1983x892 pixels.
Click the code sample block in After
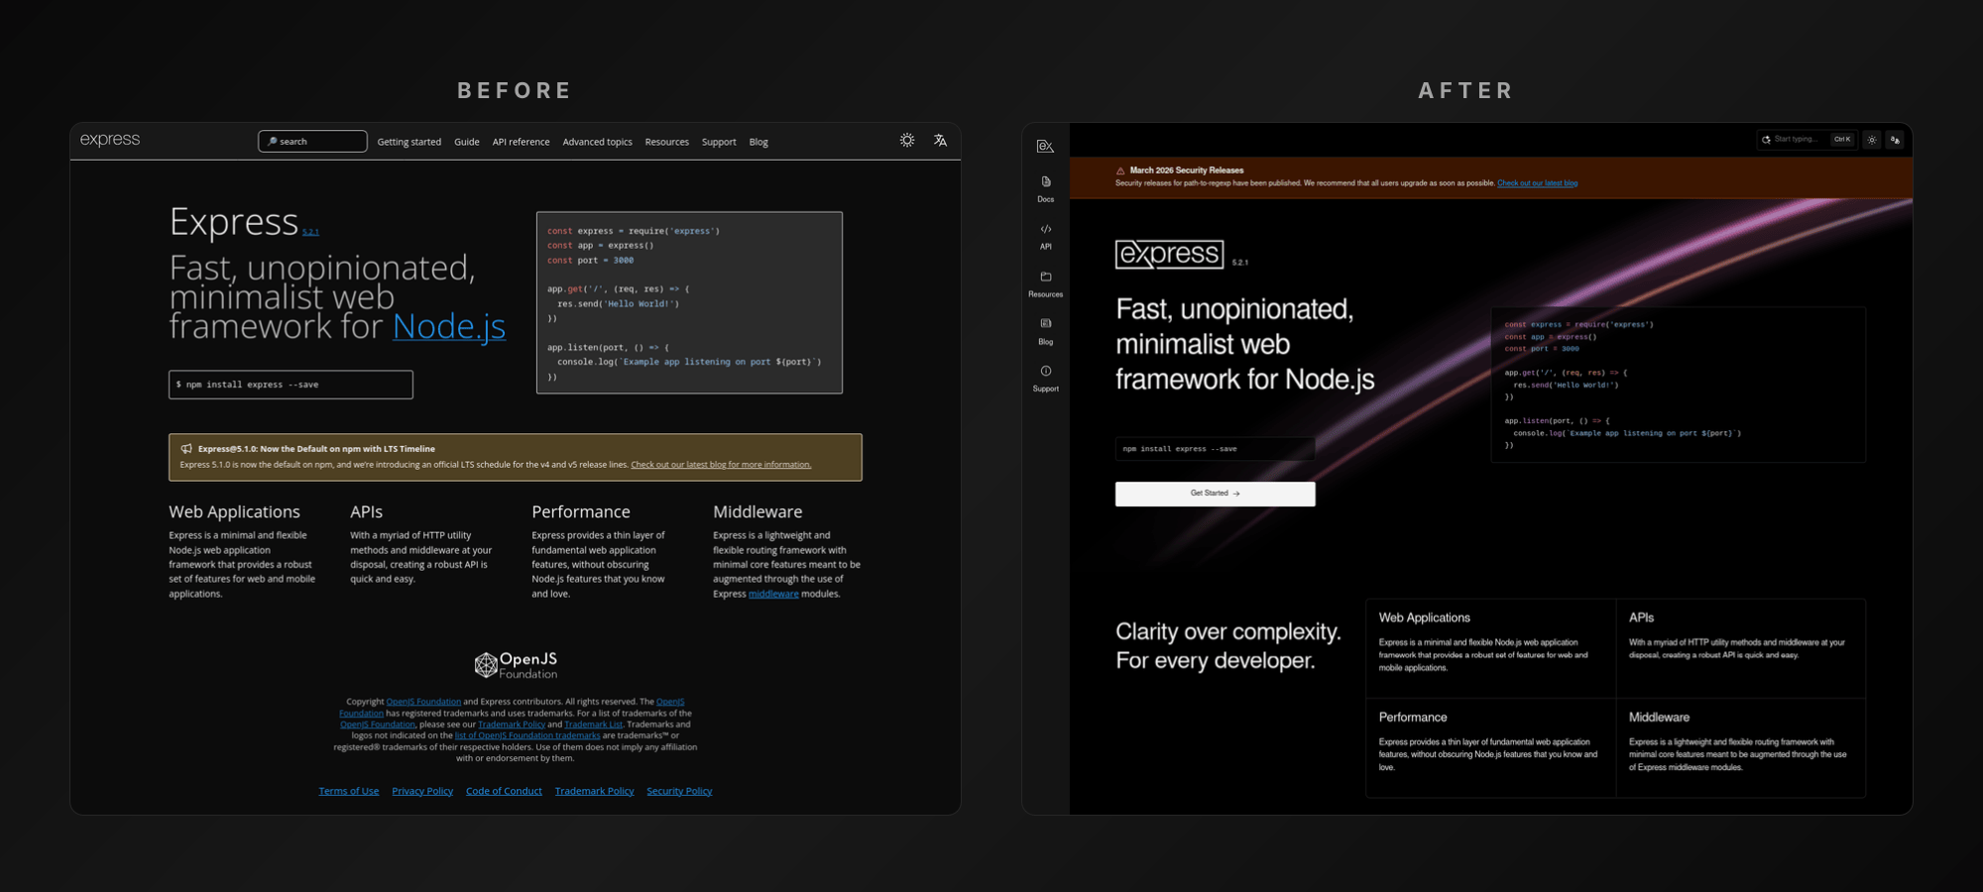pyautogui.click(x=1678, y=385)
